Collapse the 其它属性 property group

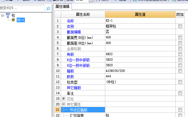[x=63, y=104]
